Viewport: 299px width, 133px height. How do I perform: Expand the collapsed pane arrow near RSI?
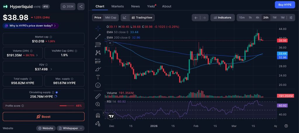click(x=104, y=113)
